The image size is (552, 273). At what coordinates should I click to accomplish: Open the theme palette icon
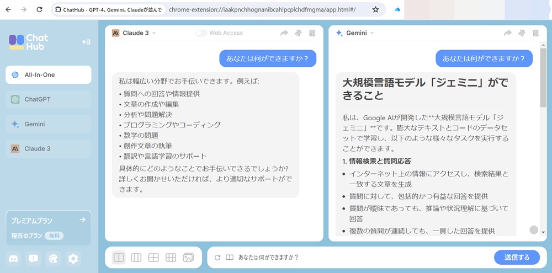click(x=53, y=259)
